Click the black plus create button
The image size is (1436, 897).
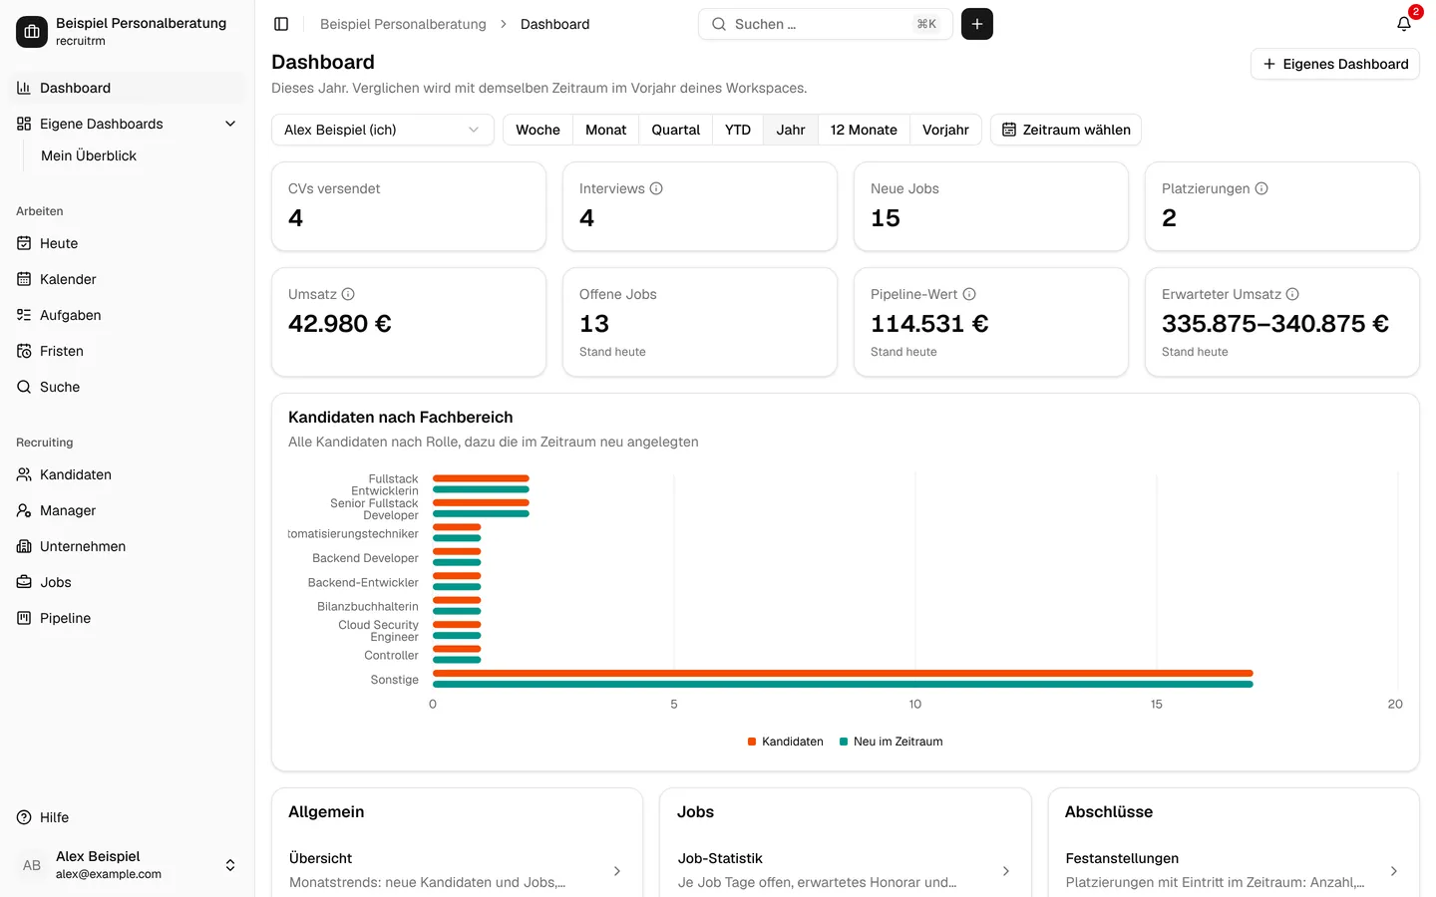click(x=977, y=24)
